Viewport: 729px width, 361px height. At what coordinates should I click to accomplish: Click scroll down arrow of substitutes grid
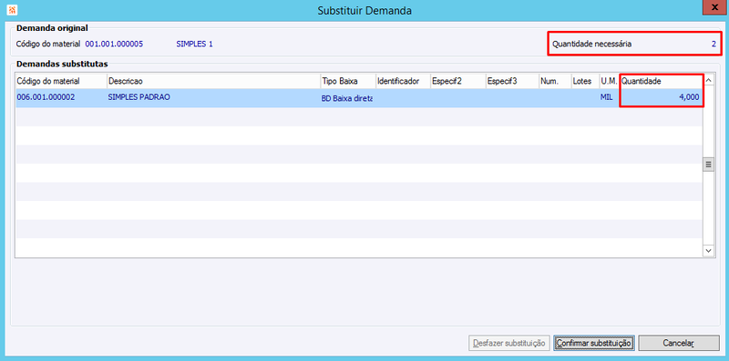pos(709,250)
